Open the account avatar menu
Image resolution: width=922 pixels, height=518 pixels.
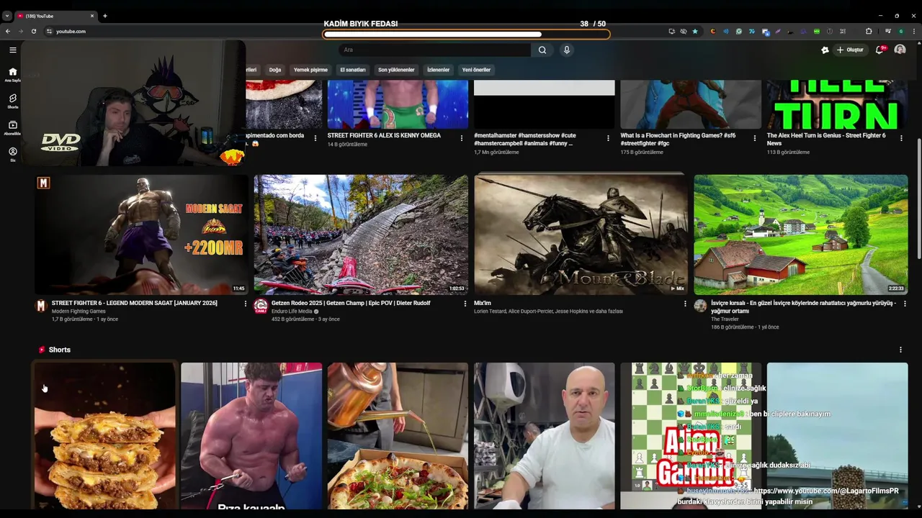900,50
